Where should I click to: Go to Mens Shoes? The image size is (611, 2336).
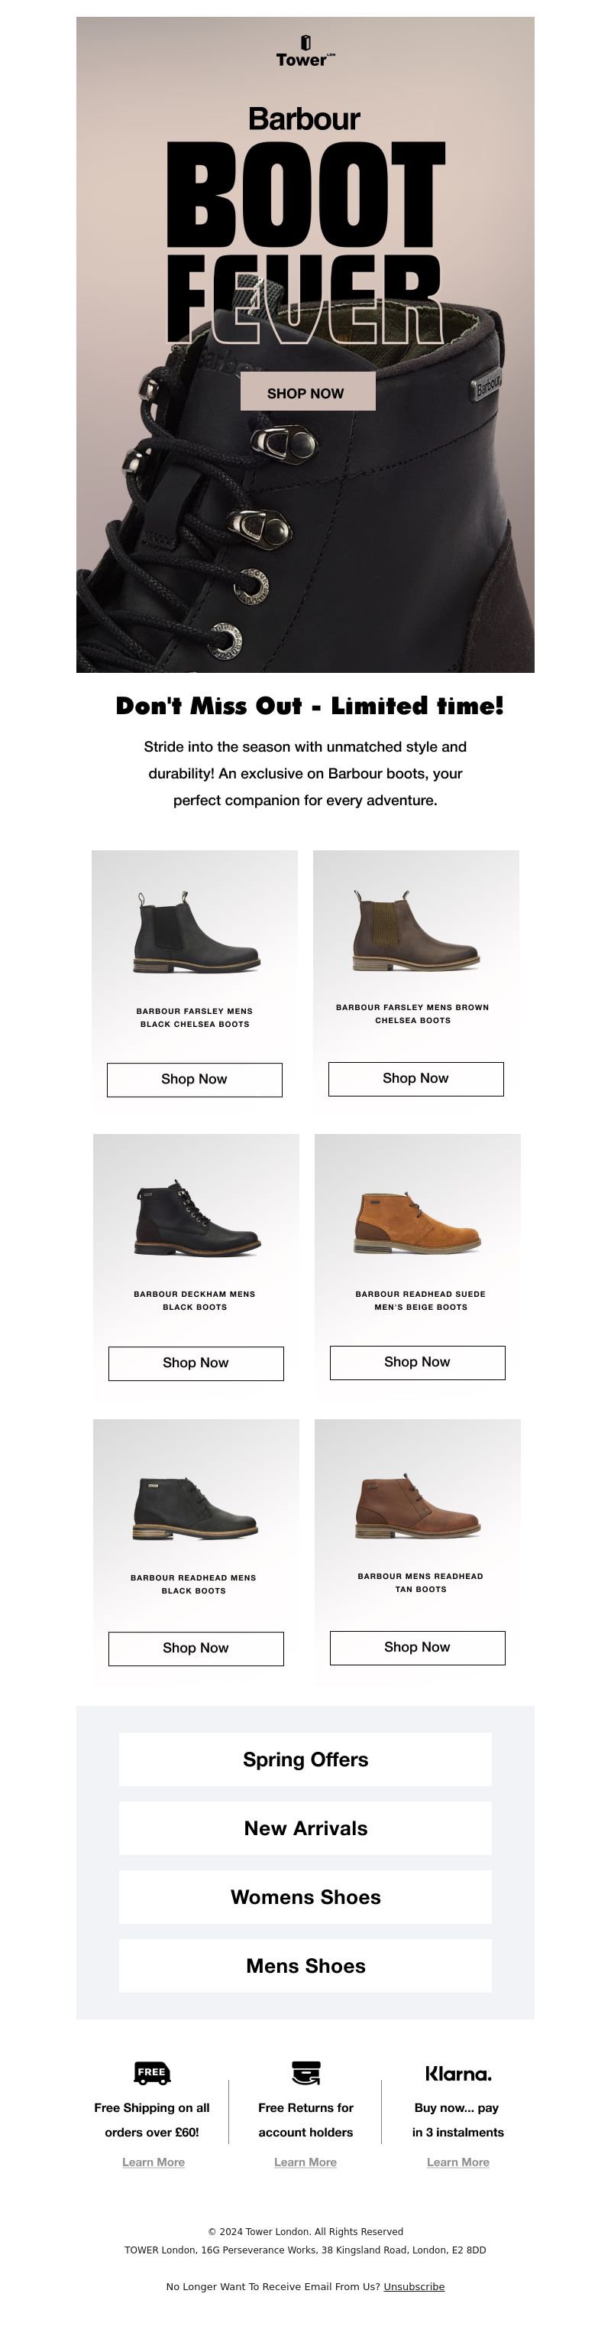coord(305,1966)
